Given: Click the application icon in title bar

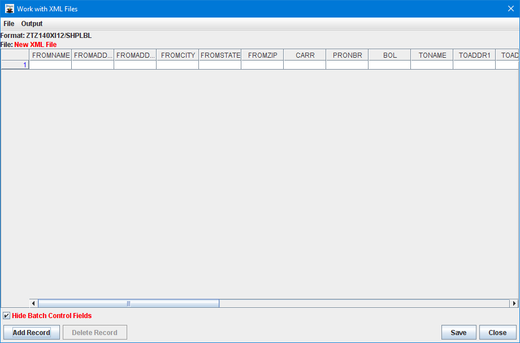Looking at the screenshot, I should (x=9, y=8).
